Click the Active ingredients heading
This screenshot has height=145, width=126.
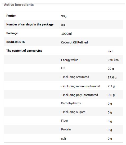click(19, 5)
